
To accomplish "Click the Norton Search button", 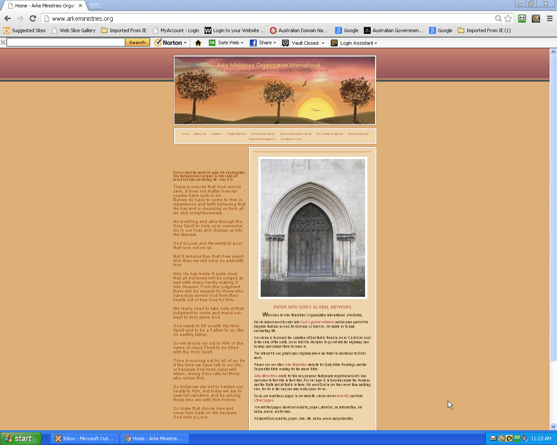I will (138, 42).
